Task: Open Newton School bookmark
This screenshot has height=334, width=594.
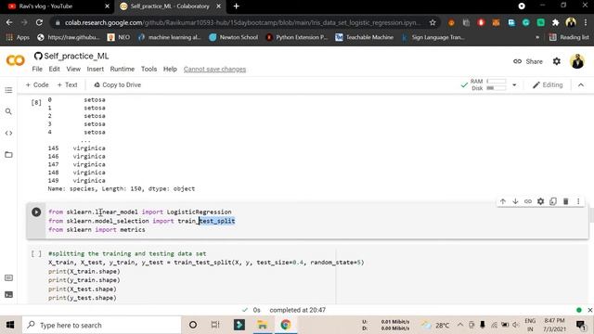Action: pos(234,37)
